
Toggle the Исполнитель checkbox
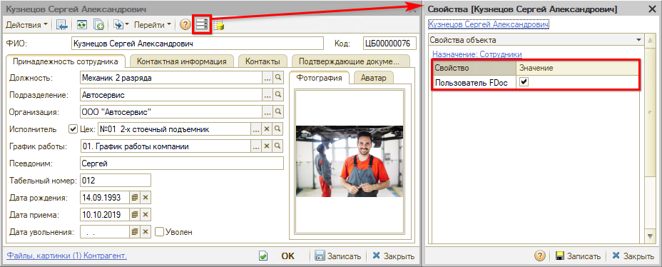click(x=73, y=129)
